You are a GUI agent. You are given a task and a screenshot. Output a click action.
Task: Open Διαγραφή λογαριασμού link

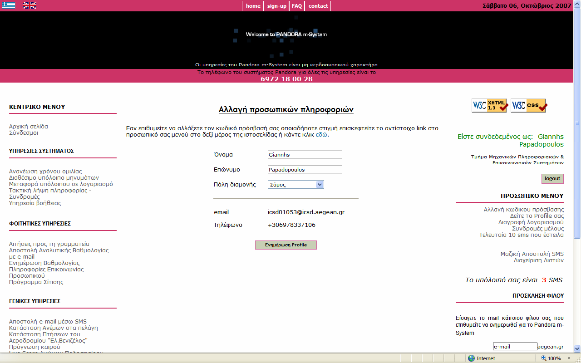pos(531,222)
